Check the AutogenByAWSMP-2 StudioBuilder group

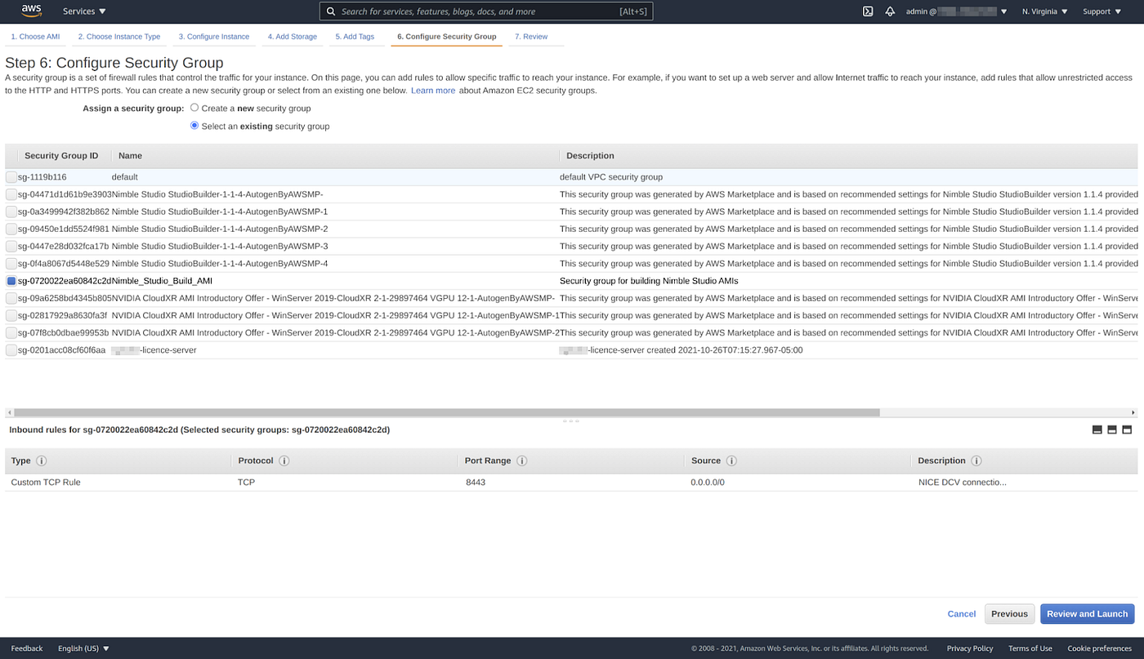tap(11, 229)
